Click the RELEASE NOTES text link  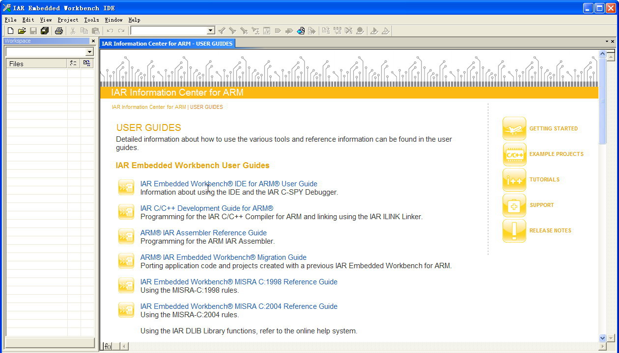click(x=550, y=230)
